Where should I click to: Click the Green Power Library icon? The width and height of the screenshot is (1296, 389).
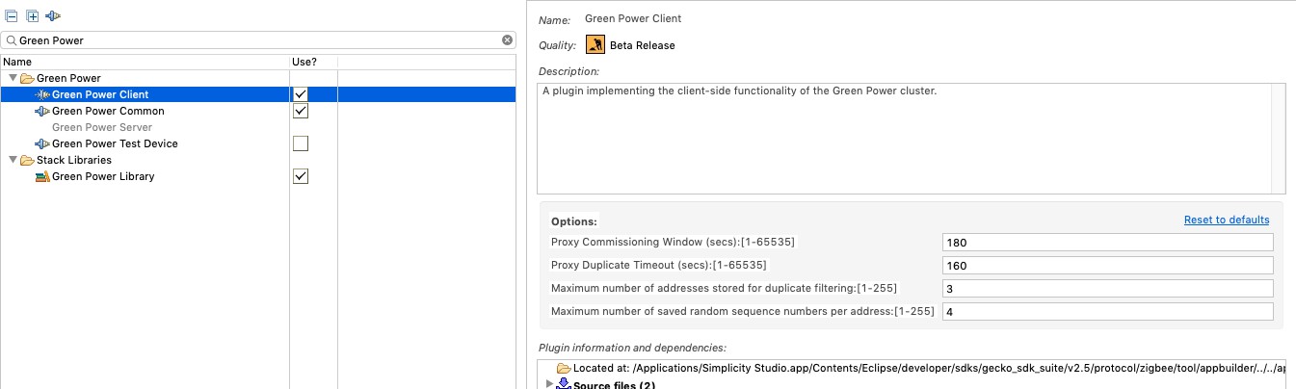click(x=42, y=176)
